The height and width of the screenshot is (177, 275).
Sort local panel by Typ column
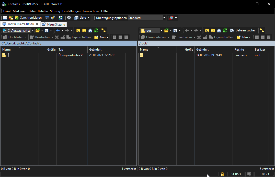point(72,50)
